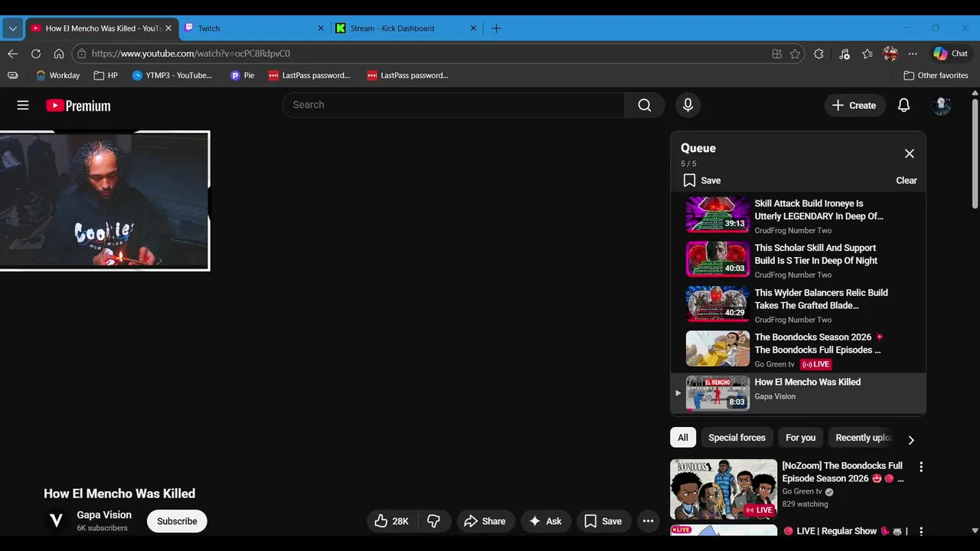Open the Go Green tv channel link

(x=802, y=491)
